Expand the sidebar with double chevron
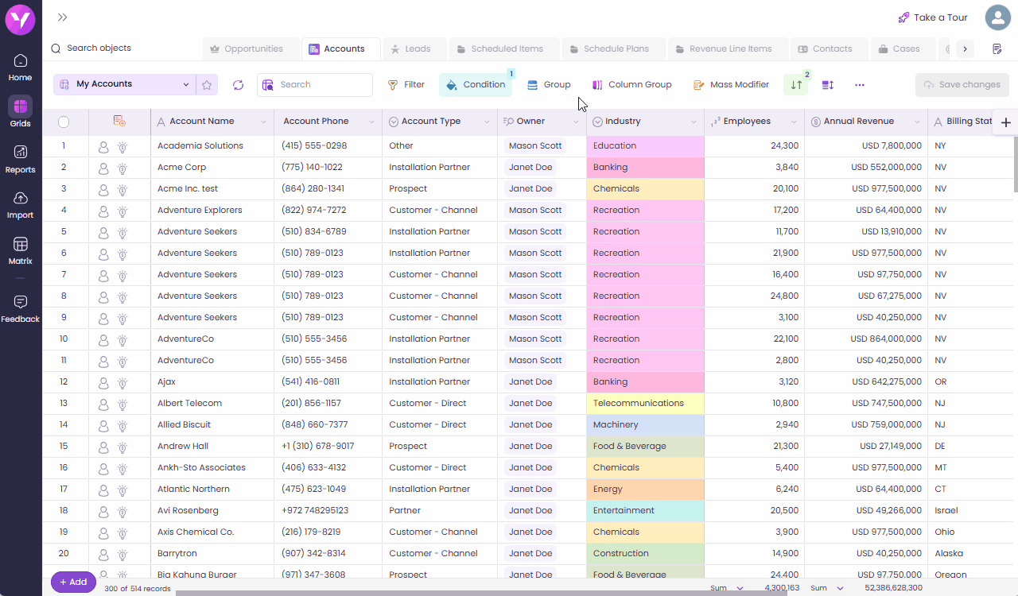Image resolution: width=1018 pixels, height=596 pixels. (x=62, y=17)
